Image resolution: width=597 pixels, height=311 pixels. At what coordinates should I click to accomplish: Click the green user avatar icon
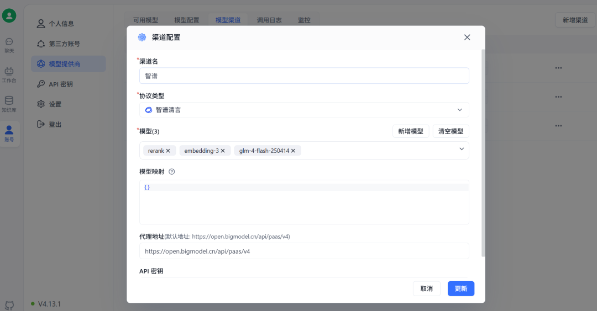(9, 15)
